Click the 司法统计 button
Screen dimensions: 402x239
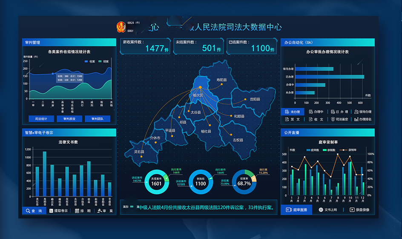[41, 119]
